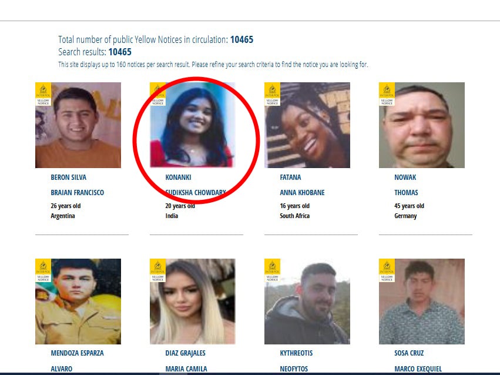Screen dimensions: 500x375
Task: Open the KONANKI notice name link
Action: click(178, 178)
